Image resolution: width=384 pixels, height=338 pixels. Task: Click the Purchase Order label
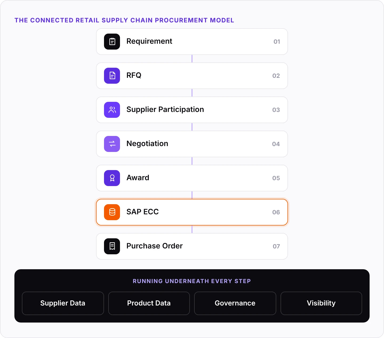[155, 246]
